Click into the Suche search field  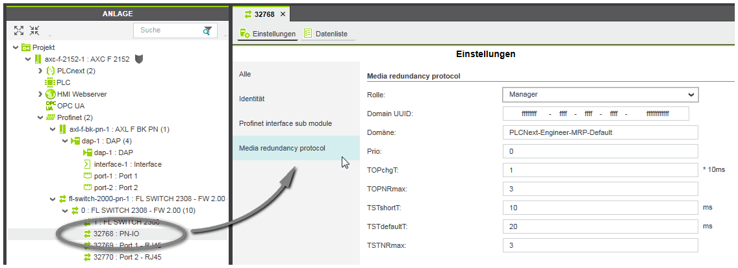click(x=168, y=30)
